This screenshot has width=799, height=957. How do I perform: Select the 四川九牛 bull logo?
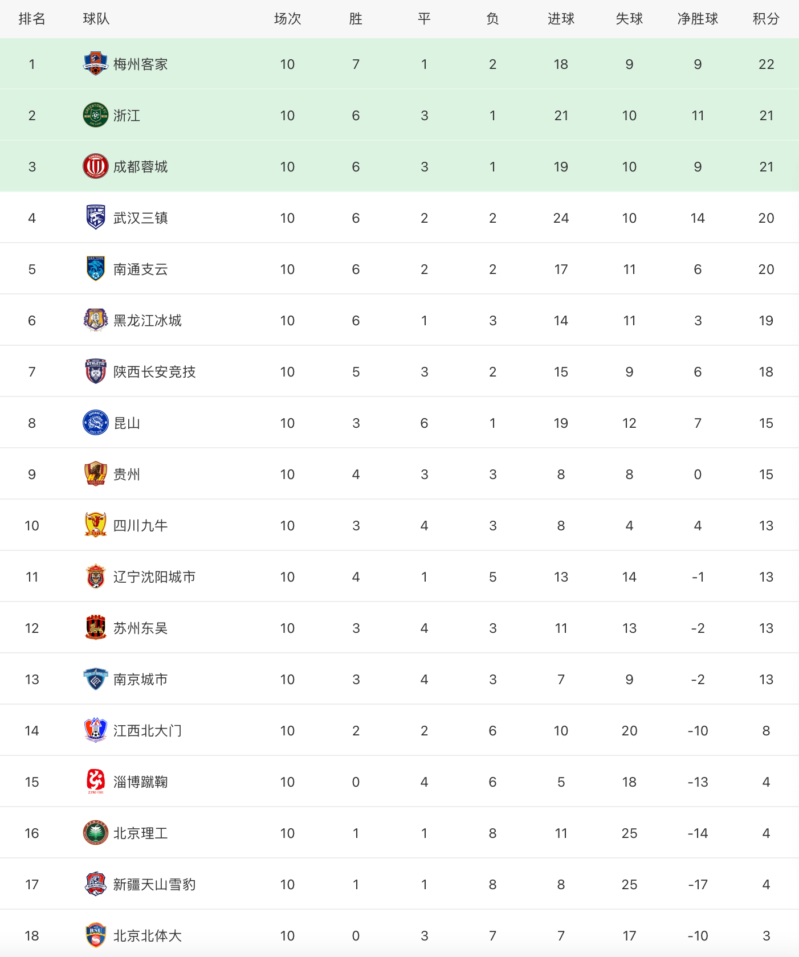(96, 525)
